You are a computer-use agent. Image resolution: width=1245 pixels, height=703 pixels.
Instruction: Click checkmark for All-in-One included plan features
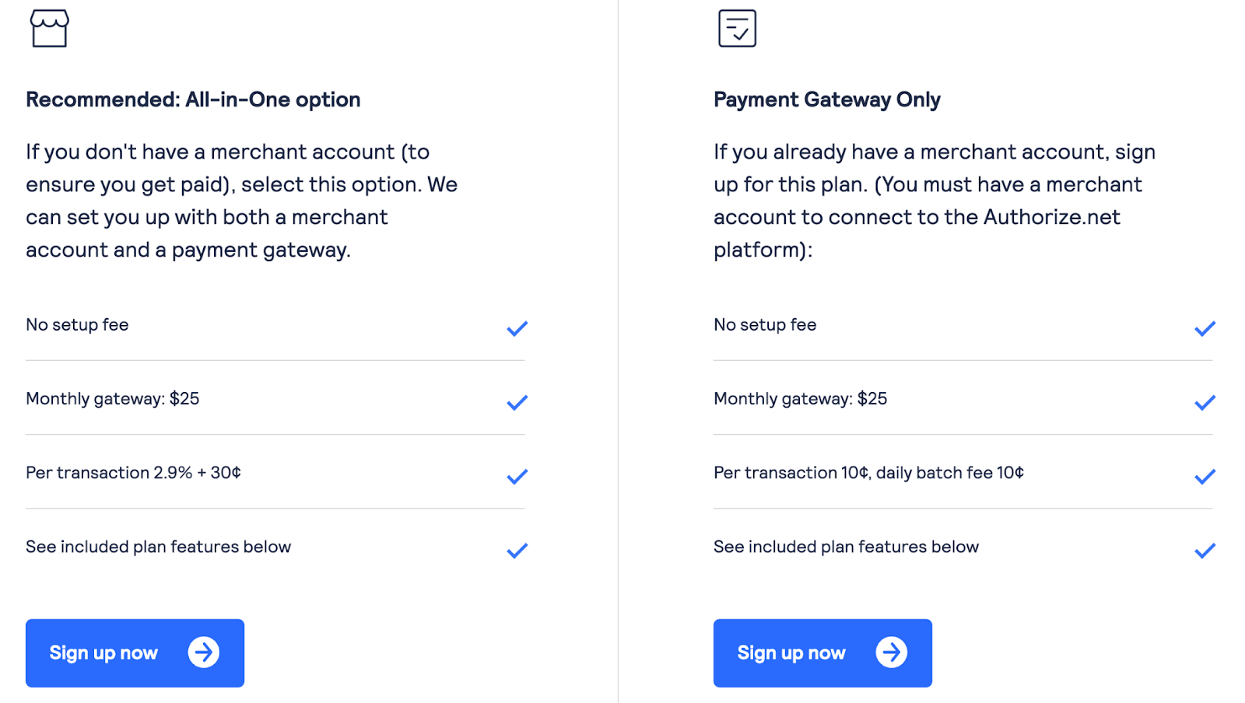pyautogui.click(x=517, y=551)
